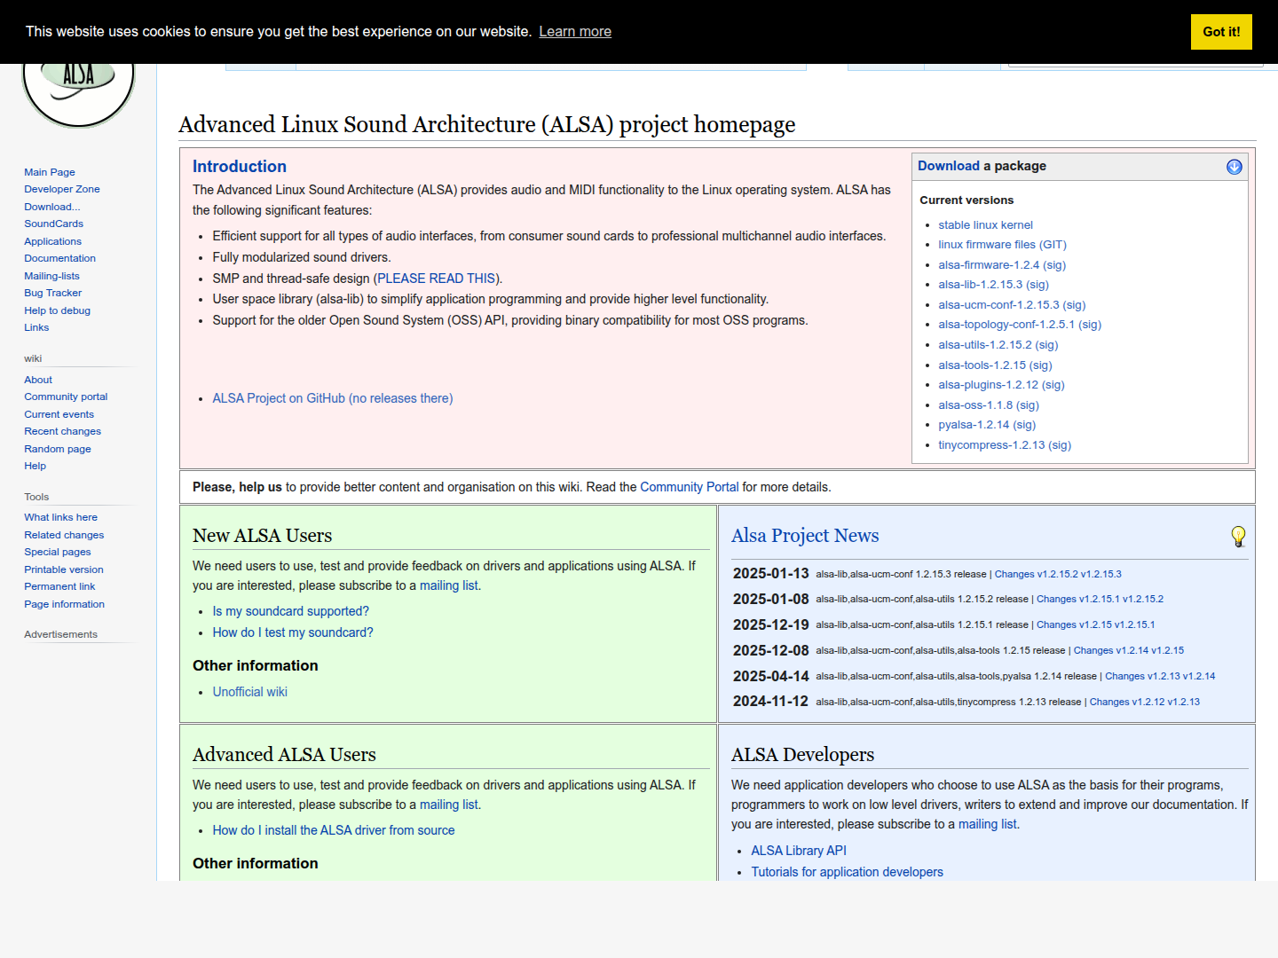View Recent changes from the sidebar
Image resolution: width=1278 pixels, height=958 pixels.
(63, 431)
